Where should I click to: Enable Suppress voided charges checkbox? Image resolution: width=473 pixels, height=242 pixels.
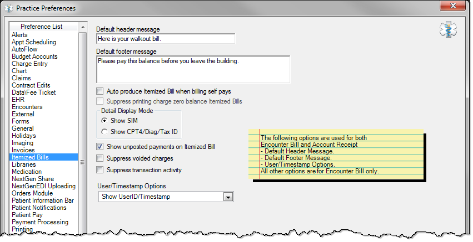click(99, 158)
